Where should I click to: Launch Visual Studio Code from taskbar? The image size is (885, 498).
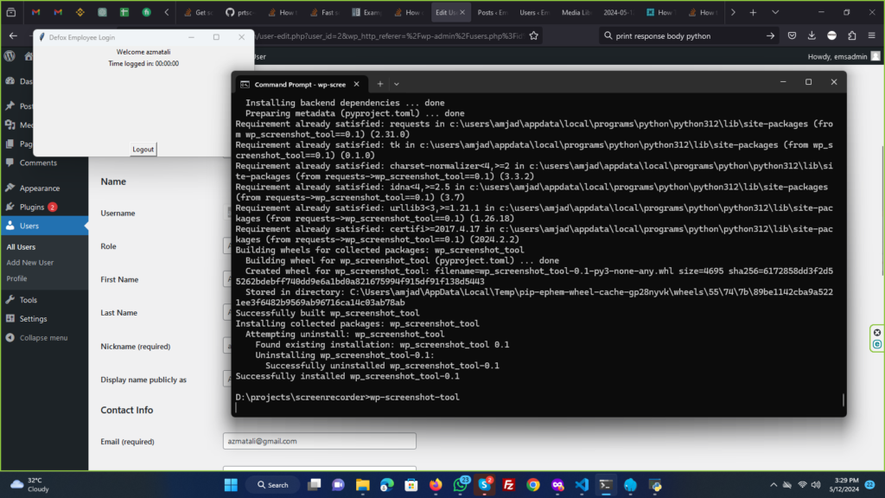(582, 485)
